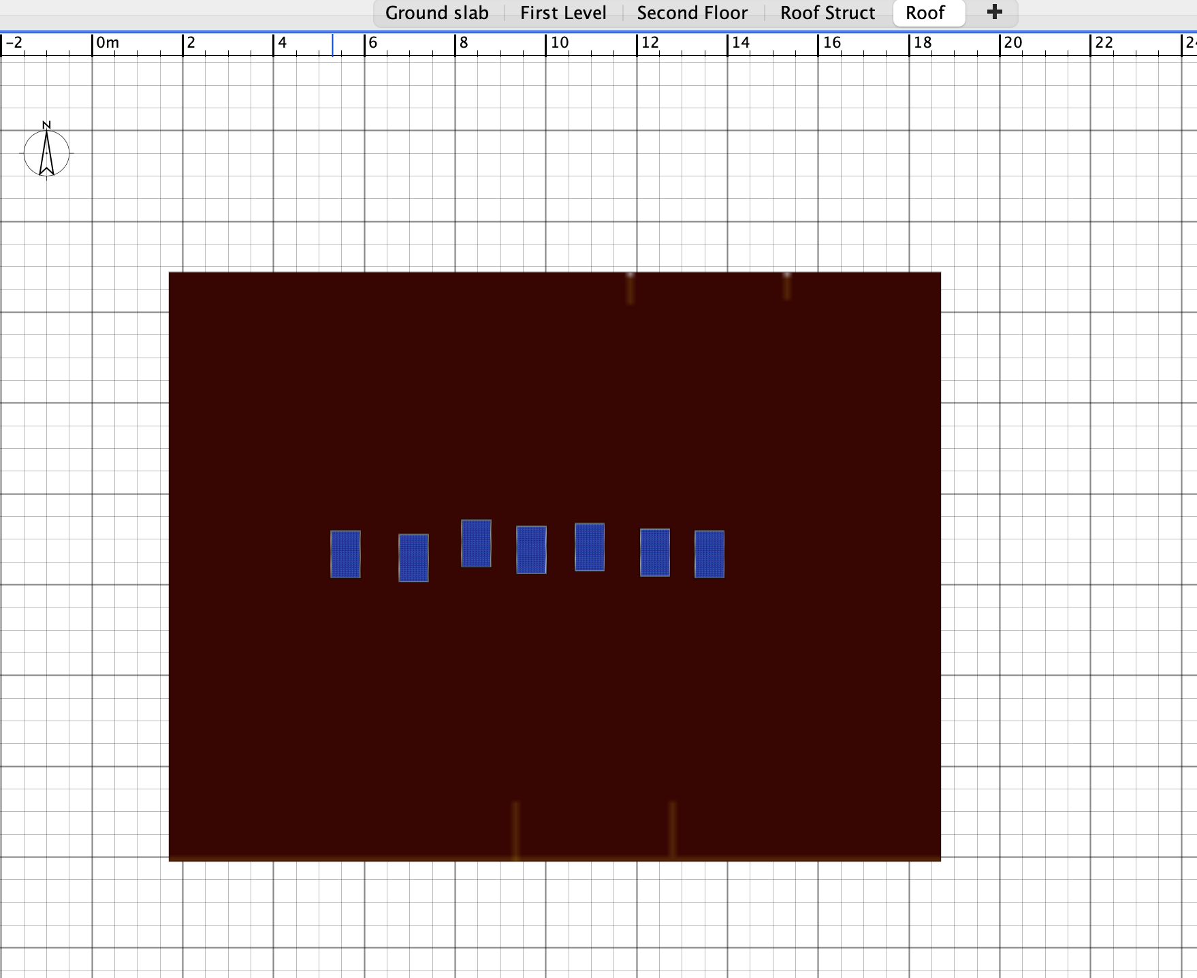The width and height of the screenshot is (1197, 978).
Task: Click the 20 mark on the horizontal ruler
Action: (x=1013, y=43)
